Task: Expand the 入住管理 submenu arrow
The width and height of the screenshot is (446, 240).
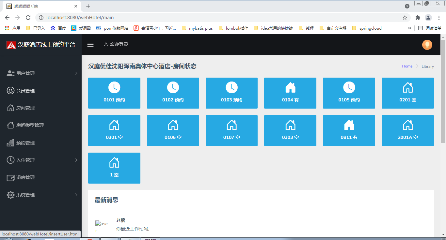Action: coord(76,160)
